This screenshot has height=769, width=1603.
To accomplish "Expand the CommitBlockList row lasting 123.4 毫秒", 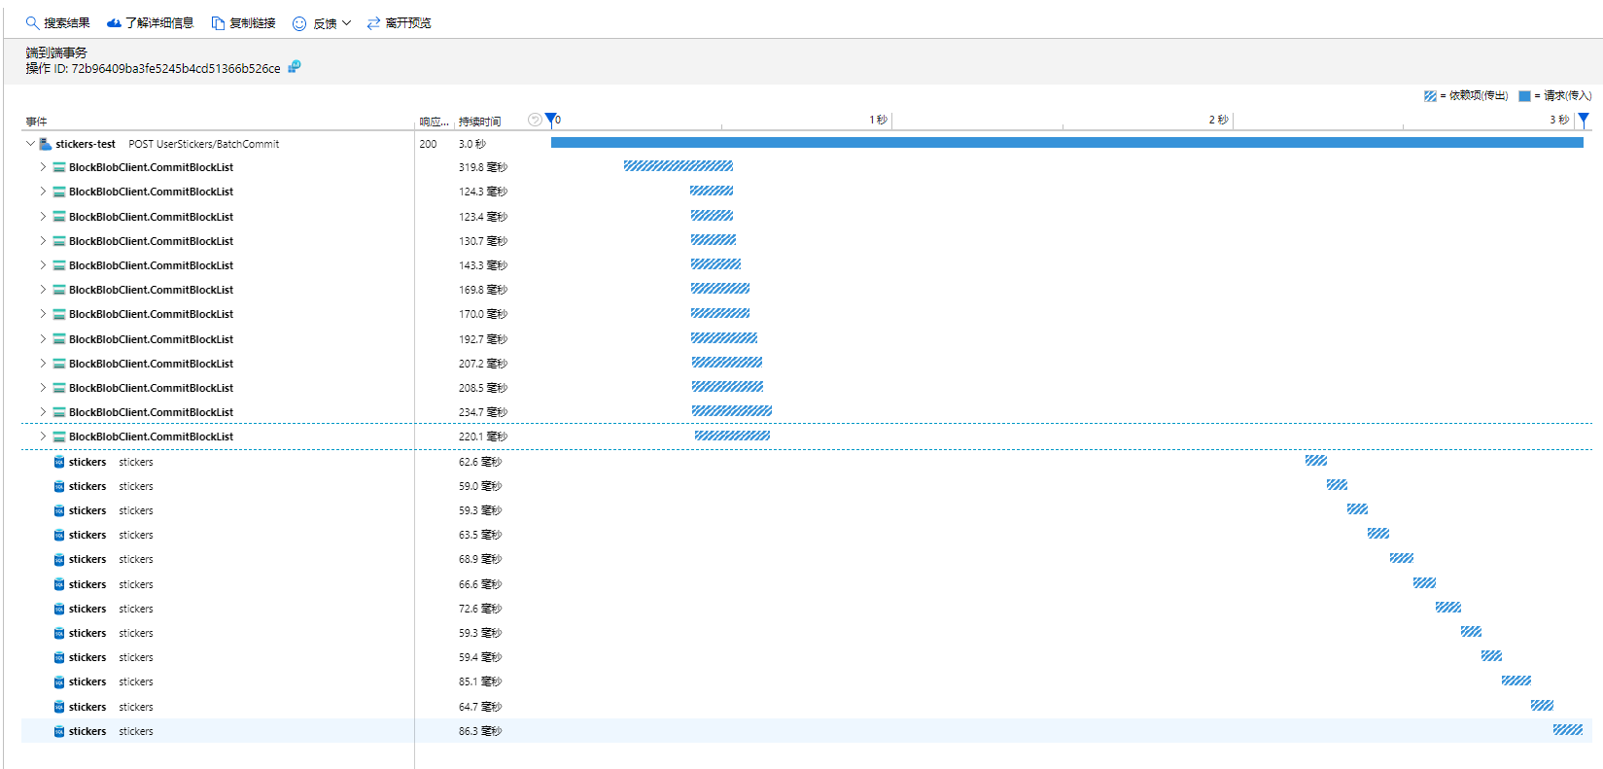I will tap(43, 217).
